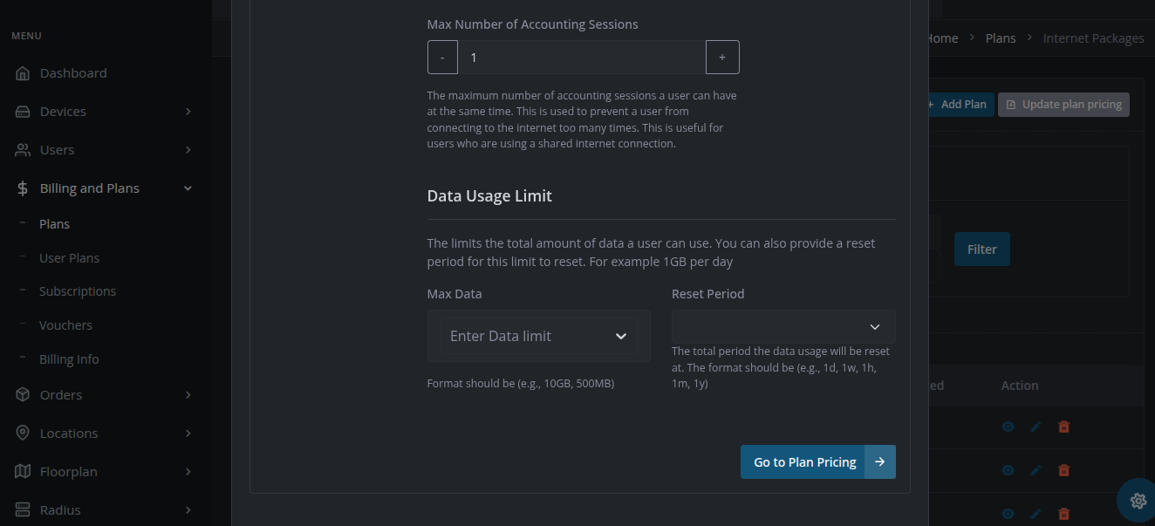Click the Locations pin icon in sidebar
The width and height of the screenshot is (1155, 526).
click(x=24, y=434)
